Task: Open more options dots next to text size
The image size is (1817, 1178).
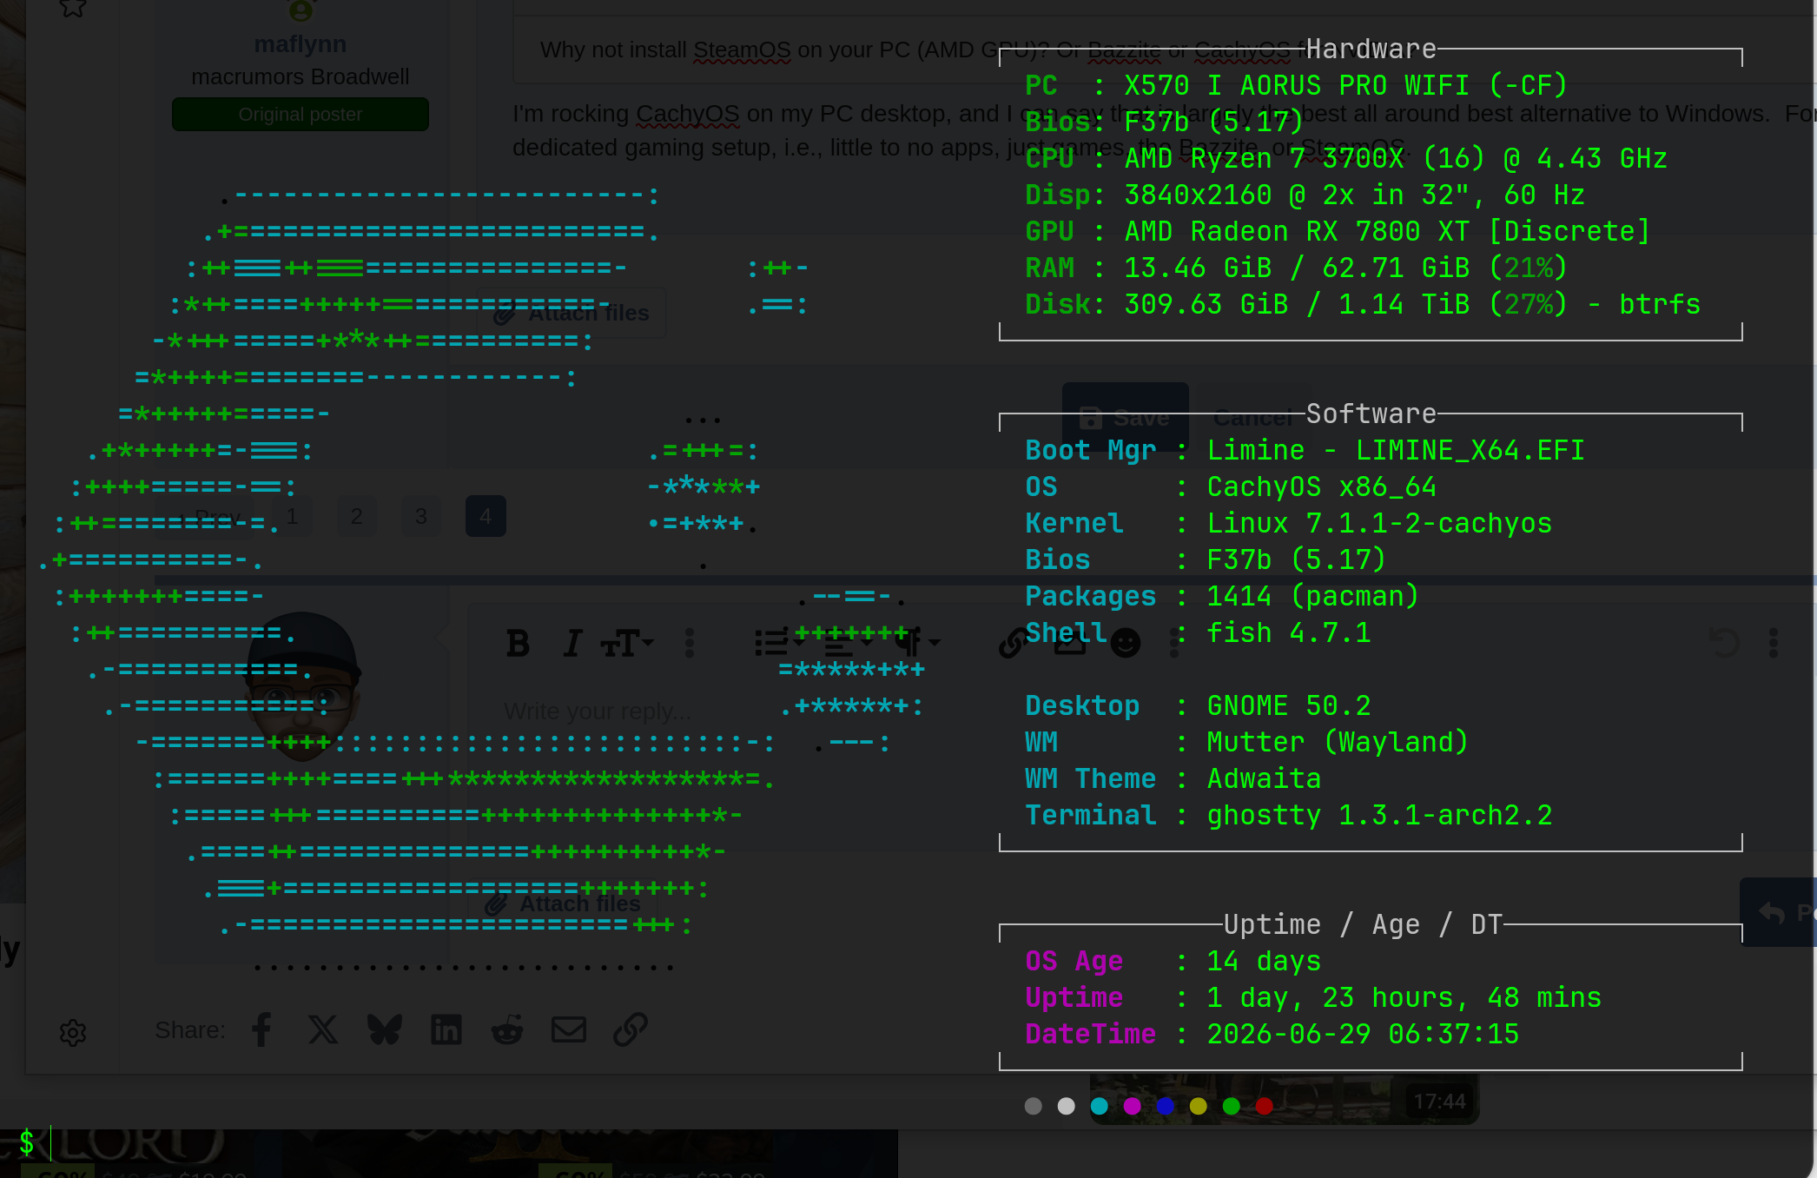Action: point(690,644)
